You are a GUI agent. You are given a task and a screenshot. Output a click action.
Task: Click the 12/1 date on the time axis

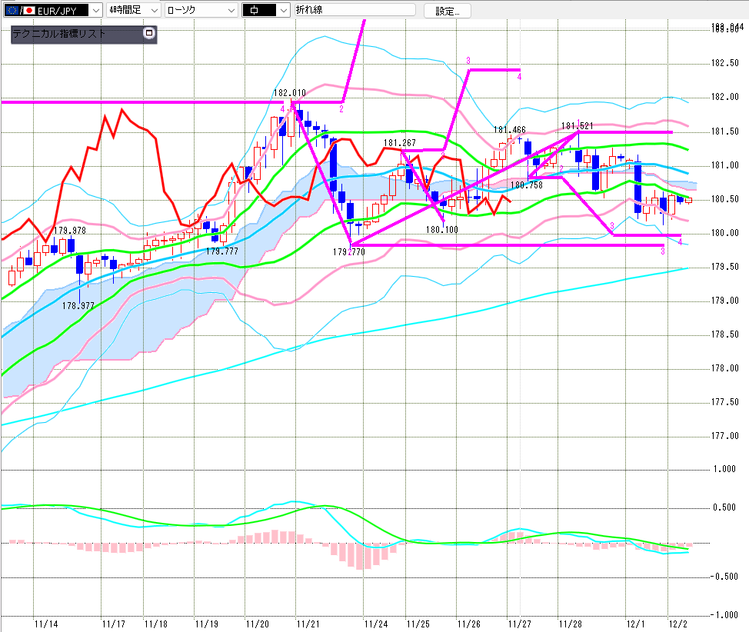635,624
